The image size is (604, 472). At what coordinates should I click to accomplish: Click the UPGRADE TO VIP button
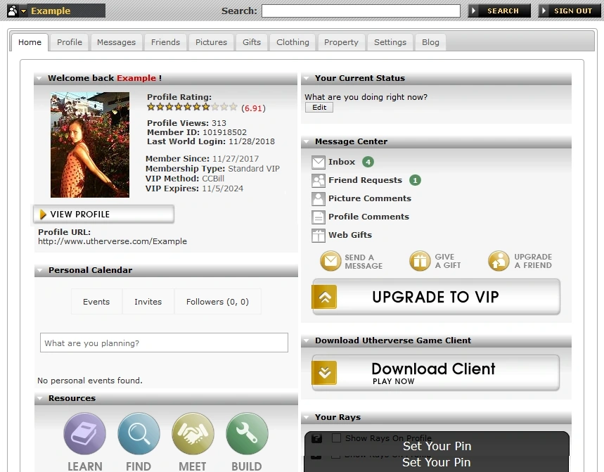tap(436, 297)
